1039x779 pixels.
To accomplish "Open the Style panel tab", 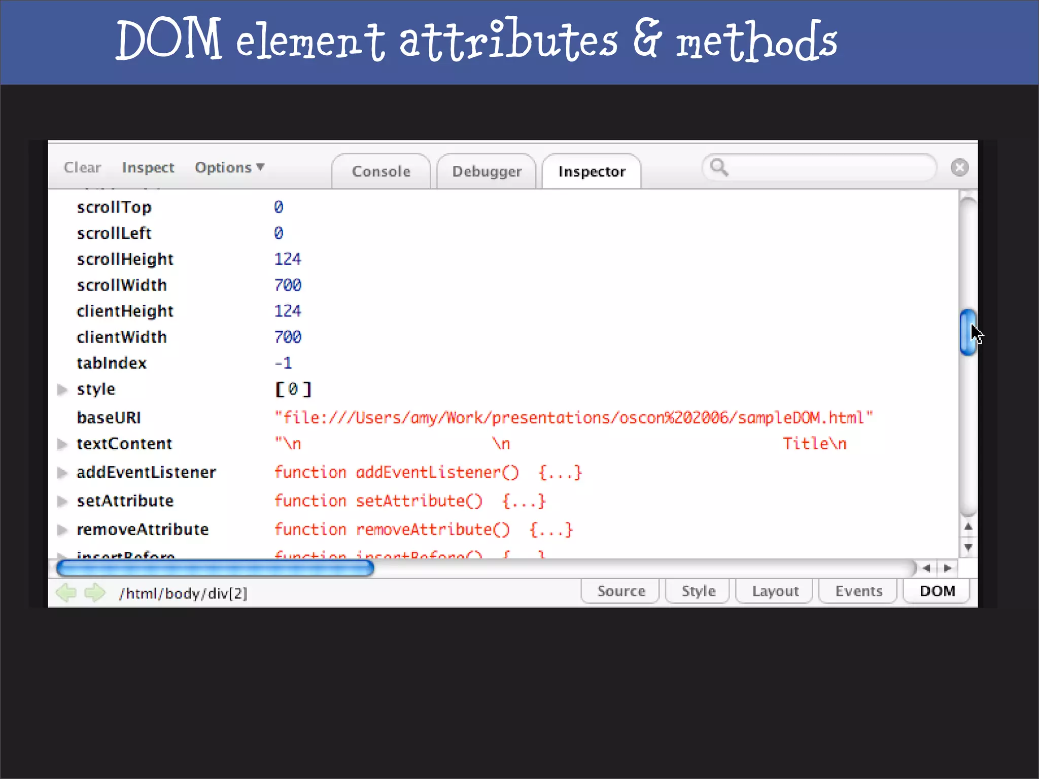I will [x=698, y=591].
